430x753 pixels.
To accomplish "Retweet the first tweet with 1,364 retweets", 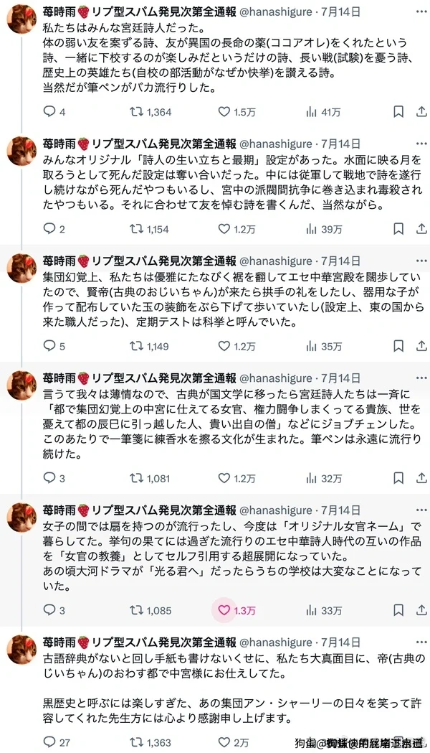I will coord(135,112).
